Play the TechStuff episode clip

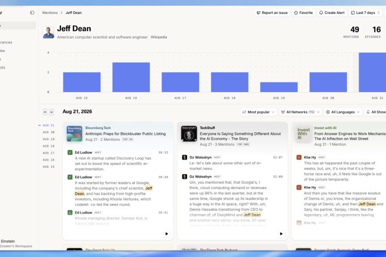[x=281, y=233]
